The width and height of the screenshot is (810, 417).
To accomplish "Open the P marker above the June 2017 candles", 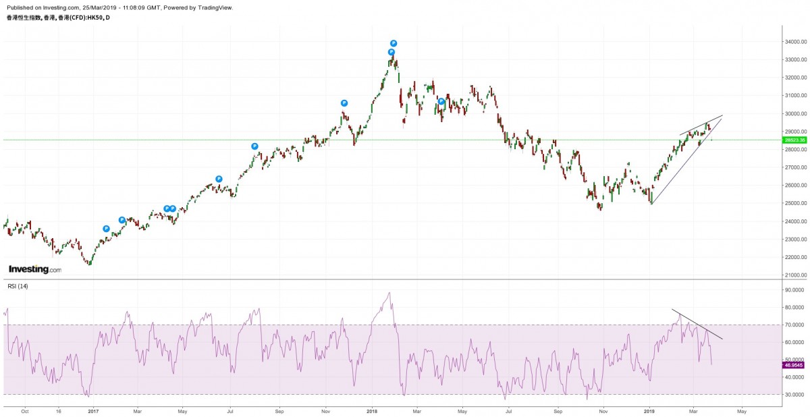I will point(219,179).
